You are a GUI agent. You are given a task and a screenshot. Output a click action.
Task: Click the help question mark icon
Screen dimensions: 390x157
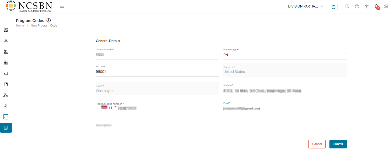pos(357,6)
